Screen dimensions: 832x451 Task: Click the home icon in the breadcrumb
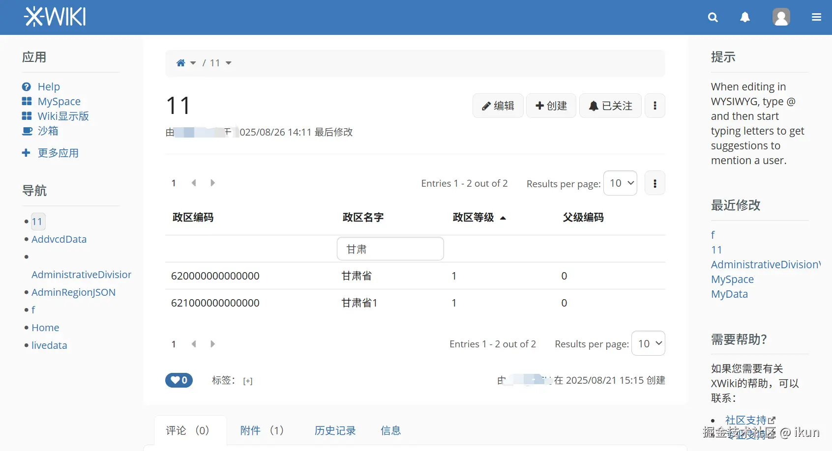[180, 62]
